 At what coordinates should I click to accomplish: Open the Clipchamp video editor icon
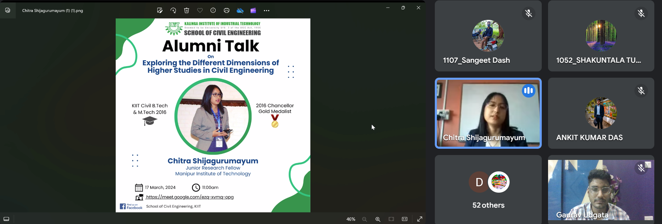(253, 10)
